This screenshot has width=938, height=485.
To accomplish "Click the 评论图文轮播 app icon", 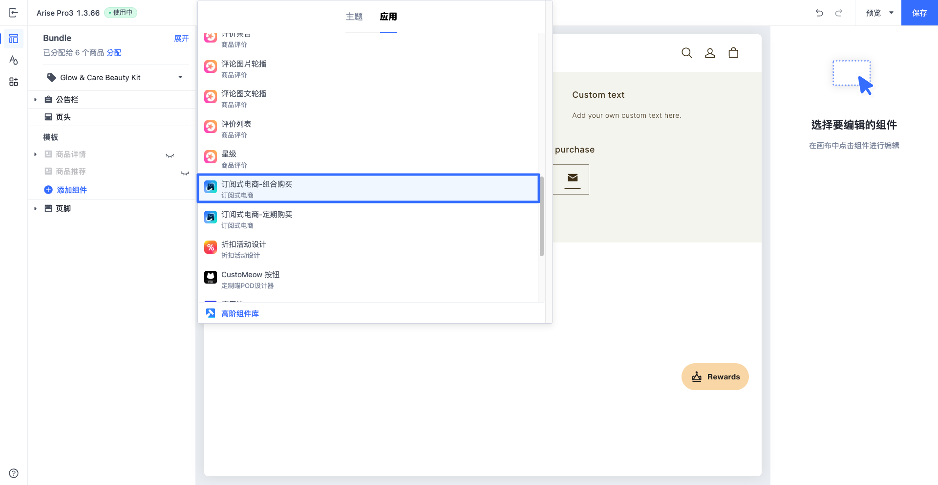I will 211,96.
